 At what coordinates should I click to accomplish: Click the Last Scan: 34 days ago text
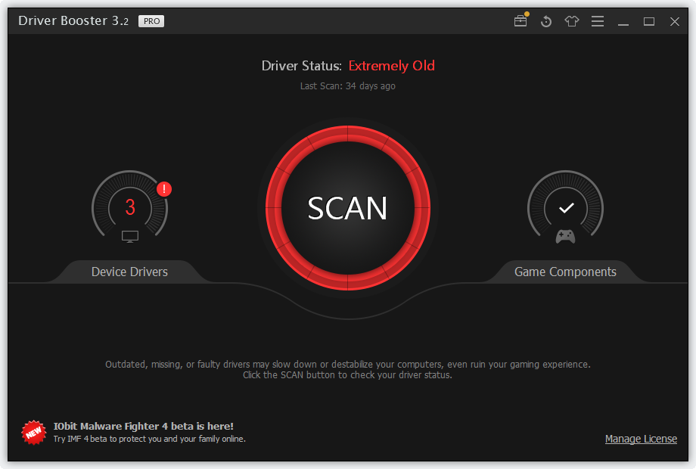coord(347,86)
